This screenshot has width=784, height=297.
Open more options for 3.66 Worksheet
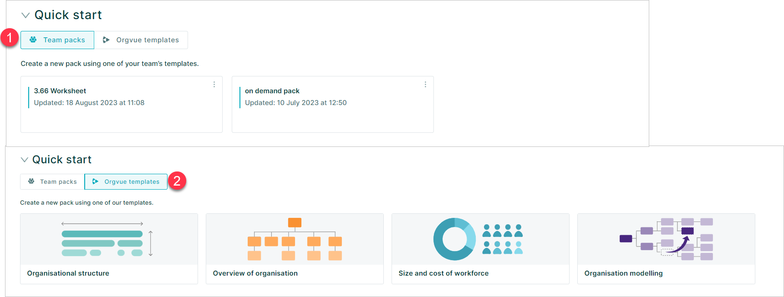coord(214,85)
